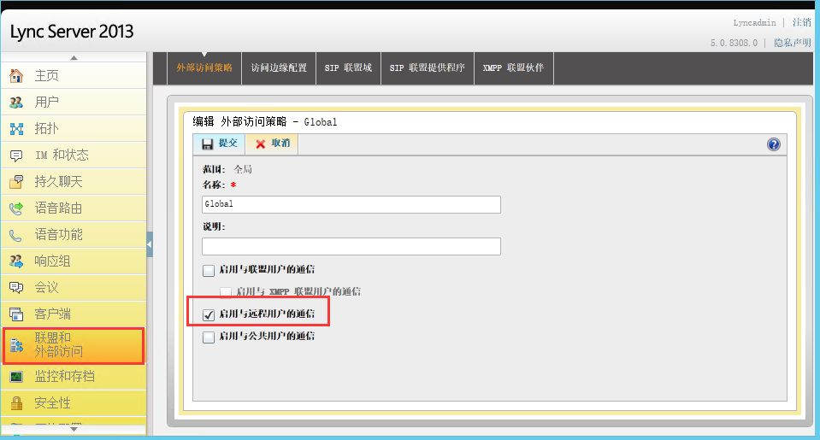Open the 隐私声明 privacy statement link

[793, 43]
